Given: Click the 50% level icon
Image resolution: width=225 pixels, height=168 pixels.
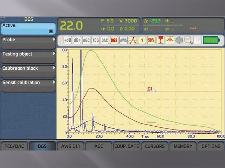Looking at the screenshot, I should (x=151, y=40).
